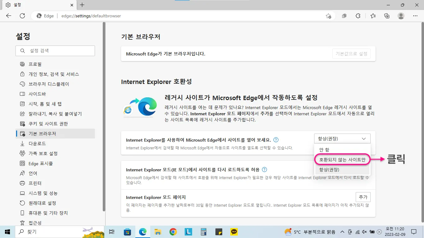Open the network tray icon

coord(357,232)
